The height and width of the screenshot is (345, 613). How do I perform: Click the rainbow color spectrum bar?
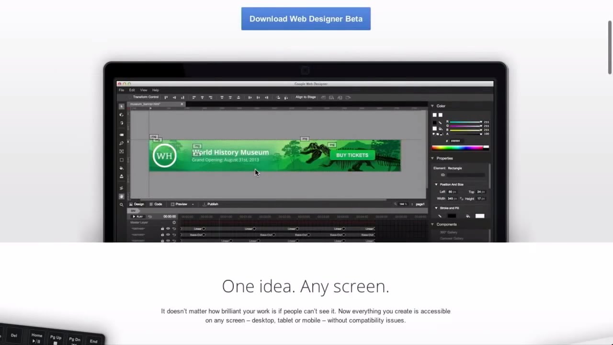[x=460, y=148]
